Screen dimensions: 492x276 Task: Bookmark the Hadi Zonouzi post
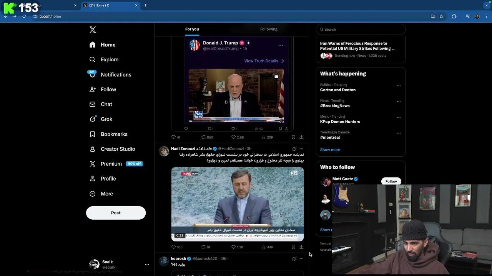coord(293,247)
